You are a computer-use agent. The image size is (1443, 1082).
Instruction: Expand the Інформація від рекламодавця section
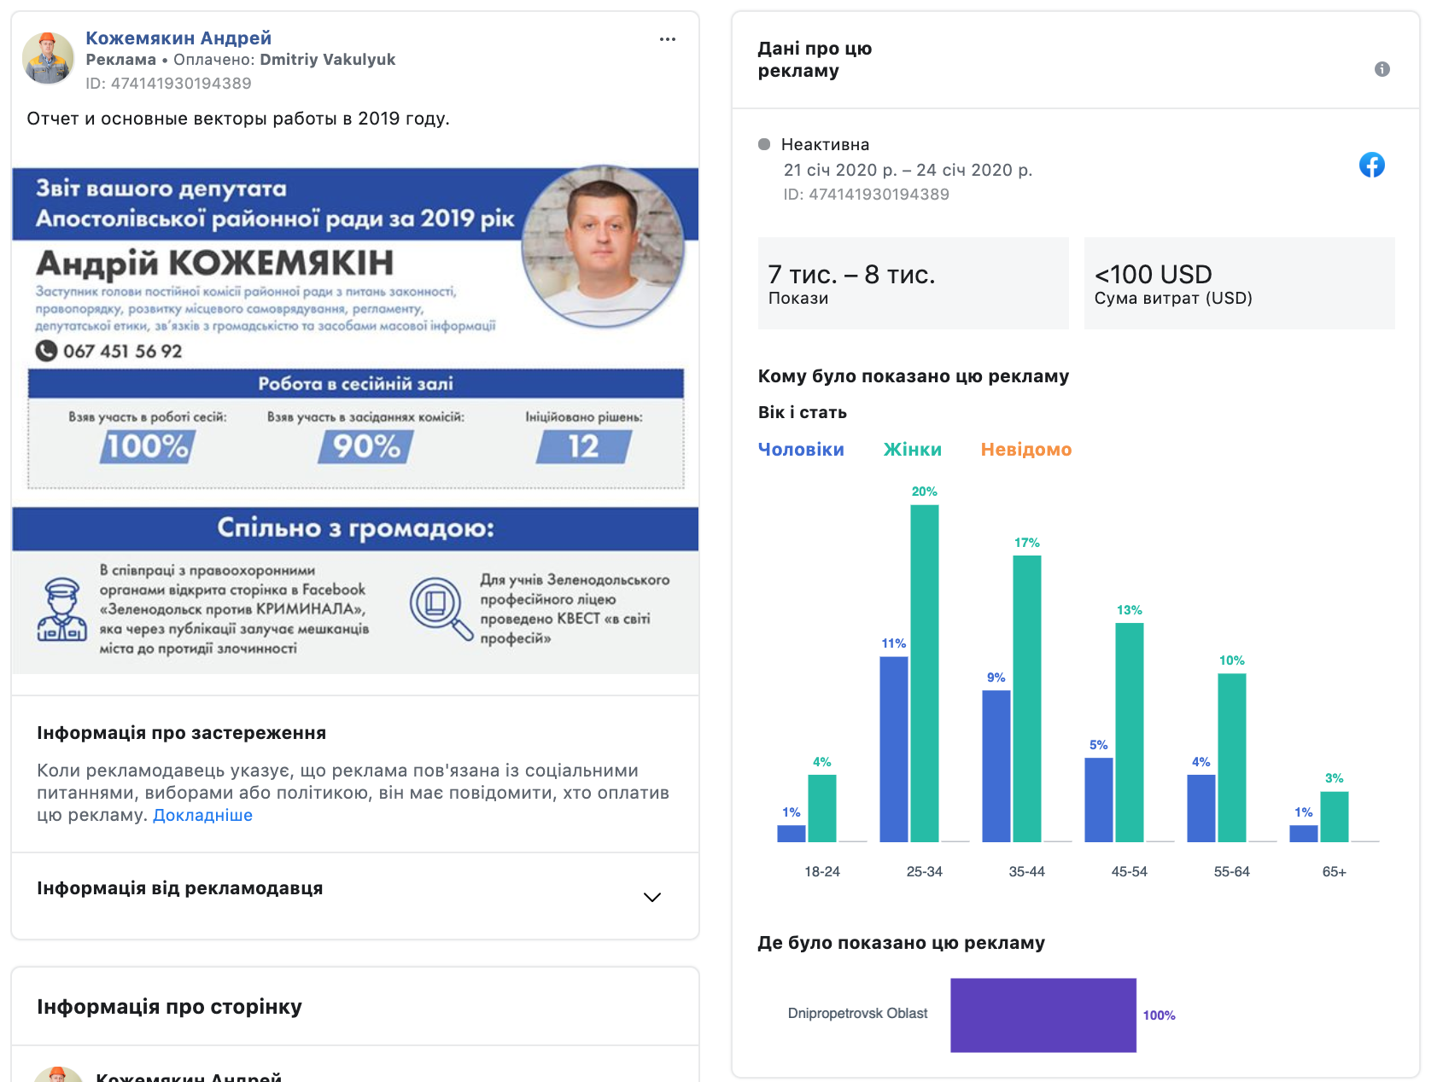[179, 888]
